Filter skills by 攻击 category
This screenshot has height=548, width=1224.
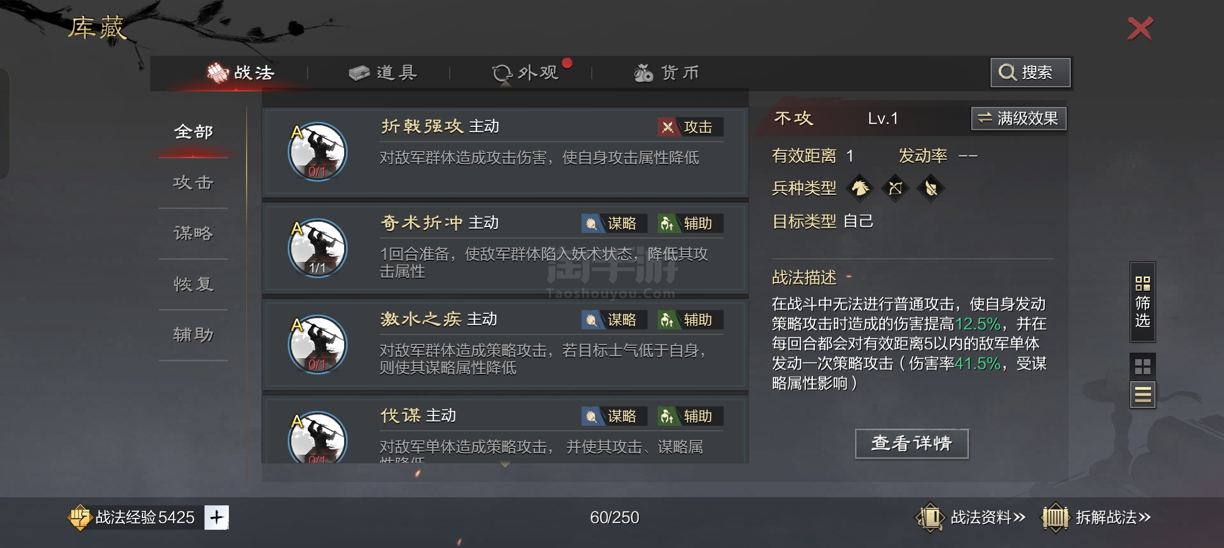[193, 183]
